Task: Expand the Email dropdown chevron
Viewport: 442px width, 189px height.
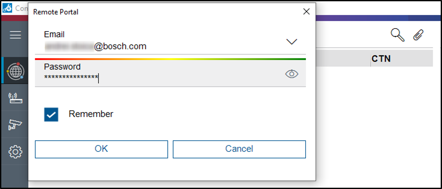Action: (x=292, y=42)
